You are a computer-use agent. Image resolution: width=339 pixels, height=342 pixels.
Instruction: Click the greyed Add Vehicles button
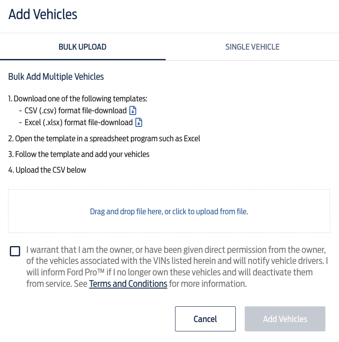click(285, 319)
